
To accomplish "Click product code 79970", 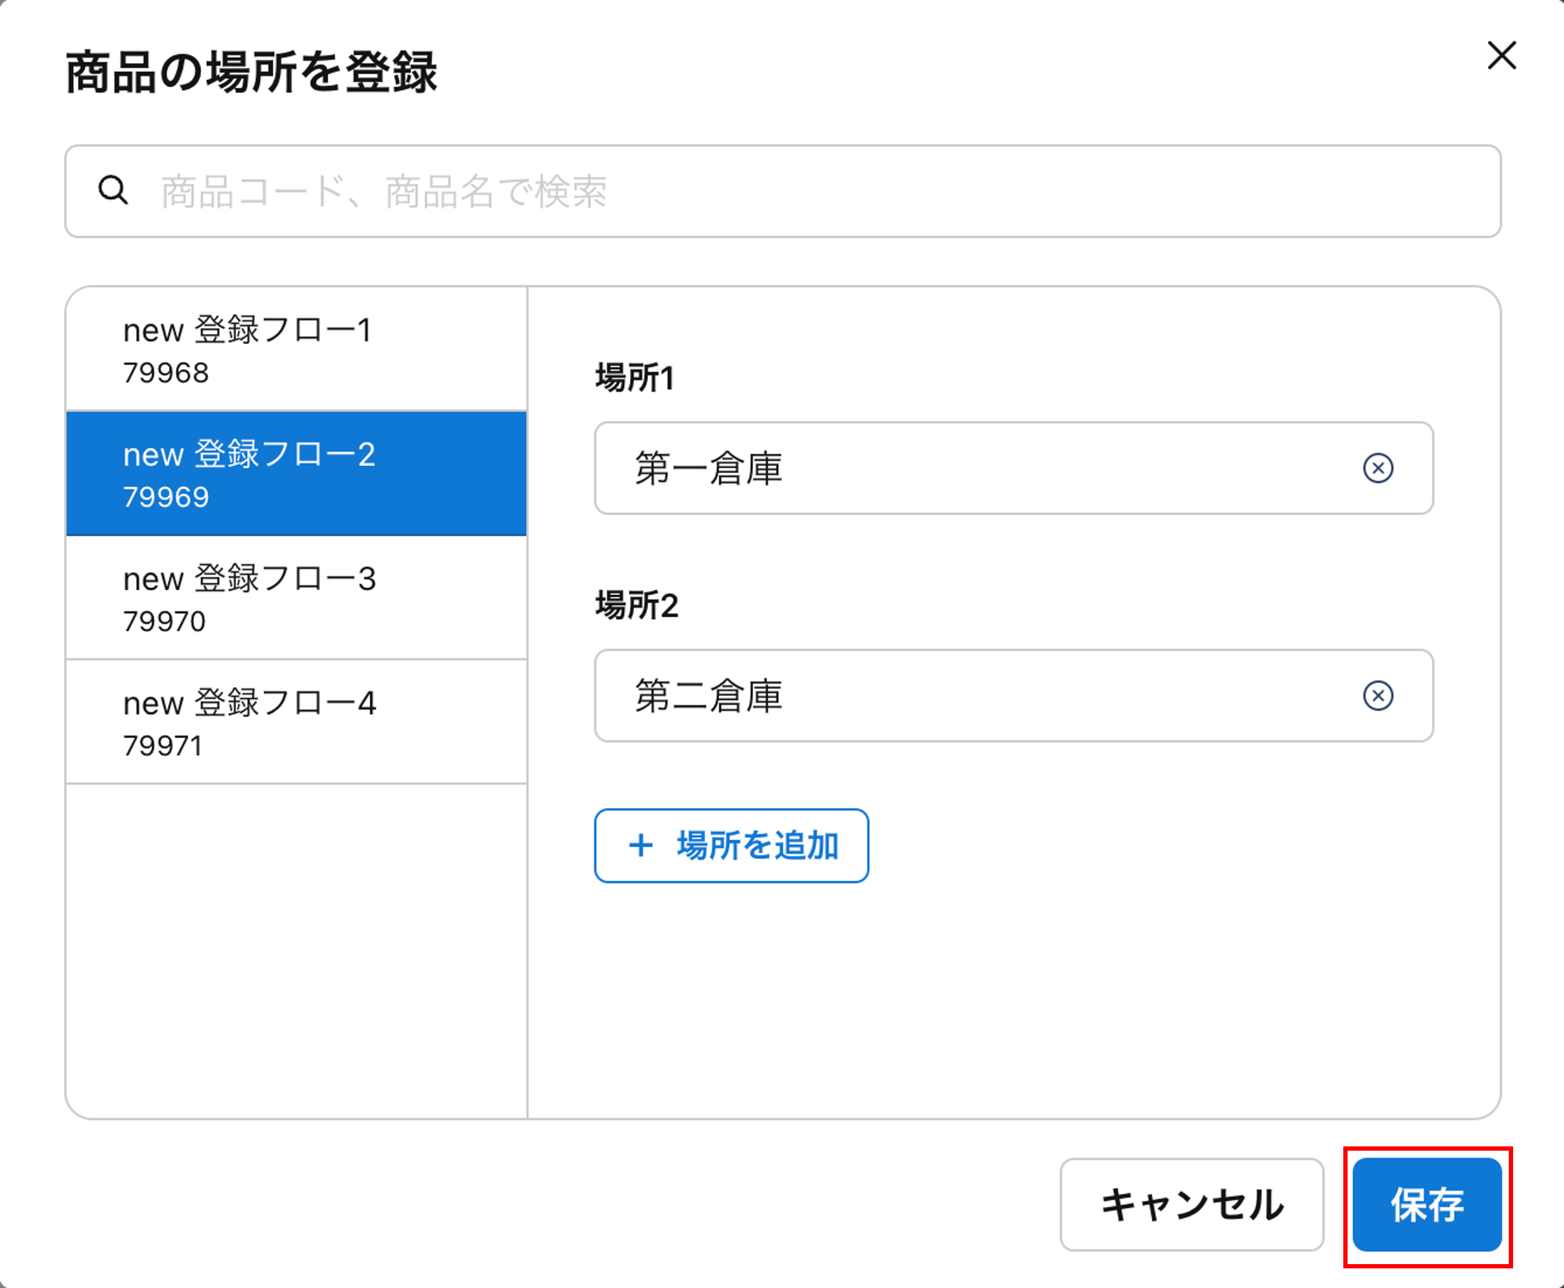I will tap(165, 621).
